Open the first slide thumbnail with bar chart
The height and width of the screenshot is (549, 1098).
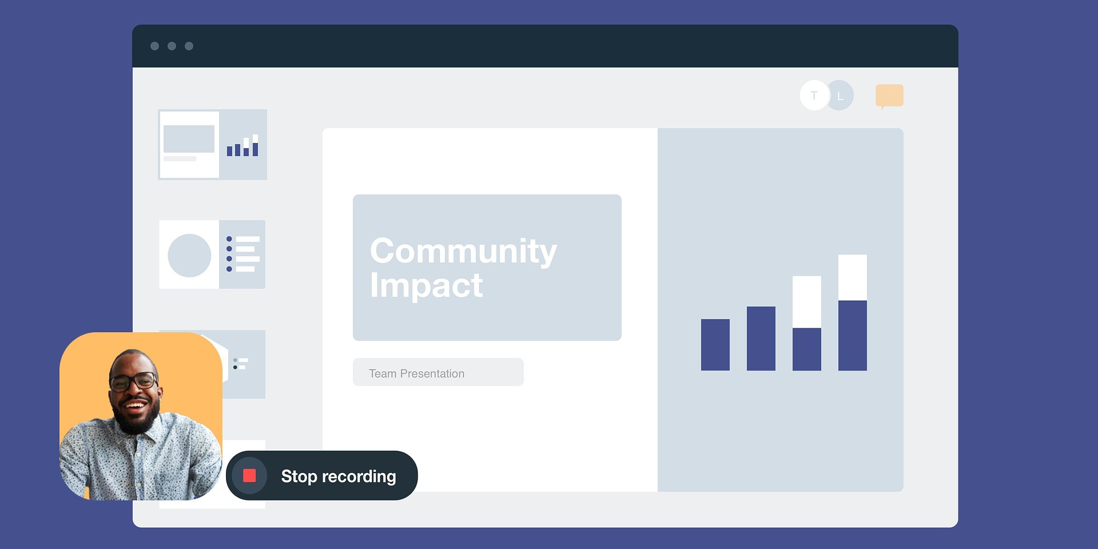tap(213, 145)
